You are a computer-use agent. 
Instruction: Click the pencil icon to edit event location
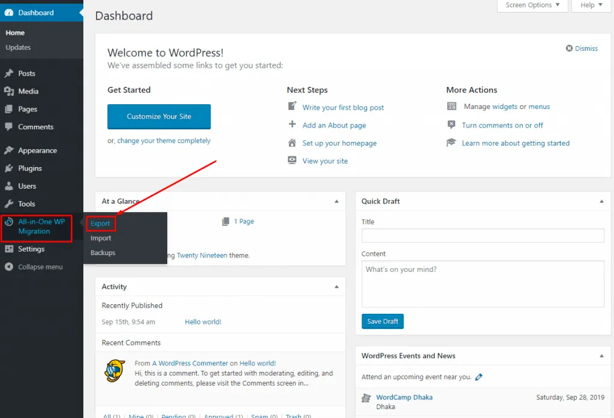(x=478, y=377)
